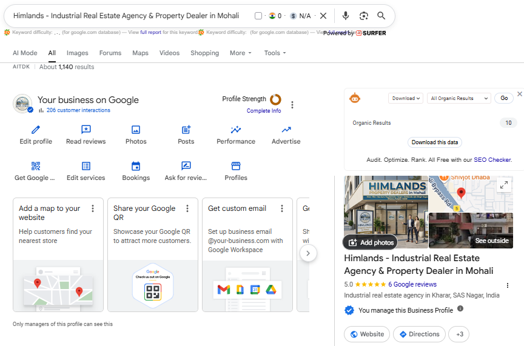The height and width of the screenshot is (346, 524).
Task: Close the SEO extension panel
Action: coord(520,94)
